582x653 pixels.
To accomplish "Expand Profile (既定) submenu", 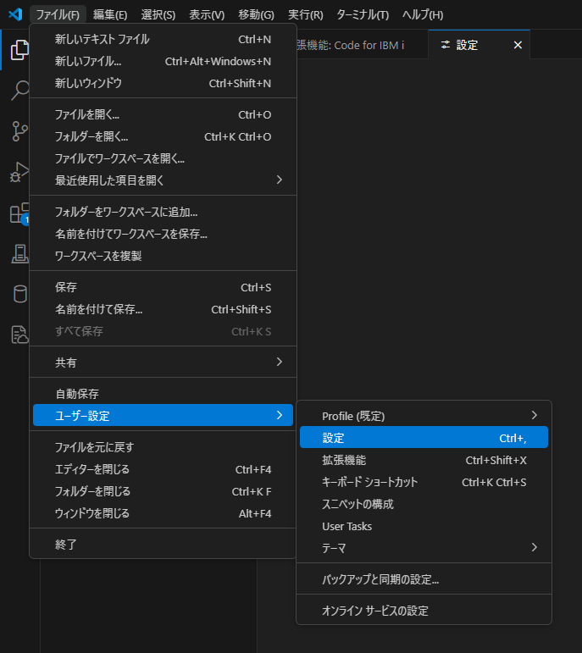I will [424, 416].
